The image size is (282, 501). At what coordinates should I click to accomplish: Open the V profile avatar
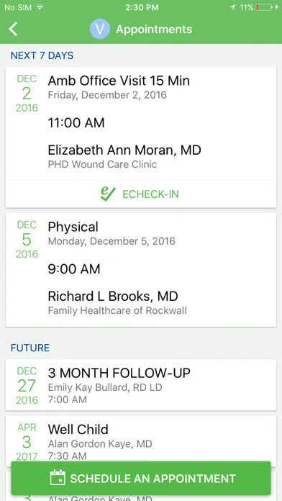100,29
